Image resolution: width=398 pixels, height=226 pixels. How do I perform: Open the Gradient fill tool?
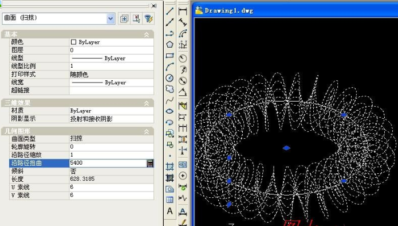(170, 178)
